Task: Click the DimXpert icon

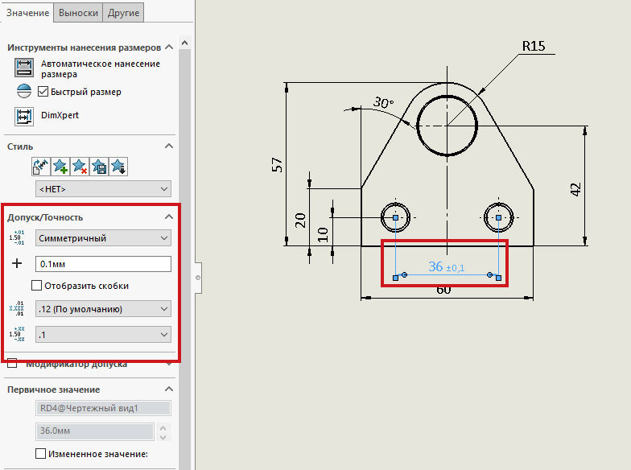Action: 24,117
